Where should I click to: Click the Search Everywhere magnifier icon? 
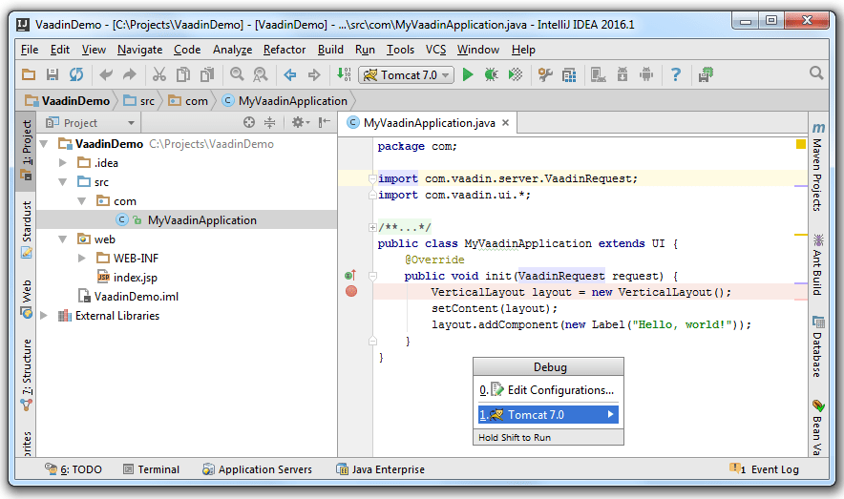pos(816,73)
